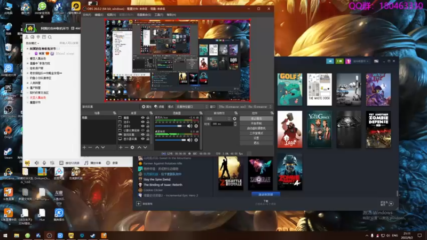This screenshot has width=427, height=240.
Task: Open source properties gear in OBS toolbar
Action: pos(146,107)
